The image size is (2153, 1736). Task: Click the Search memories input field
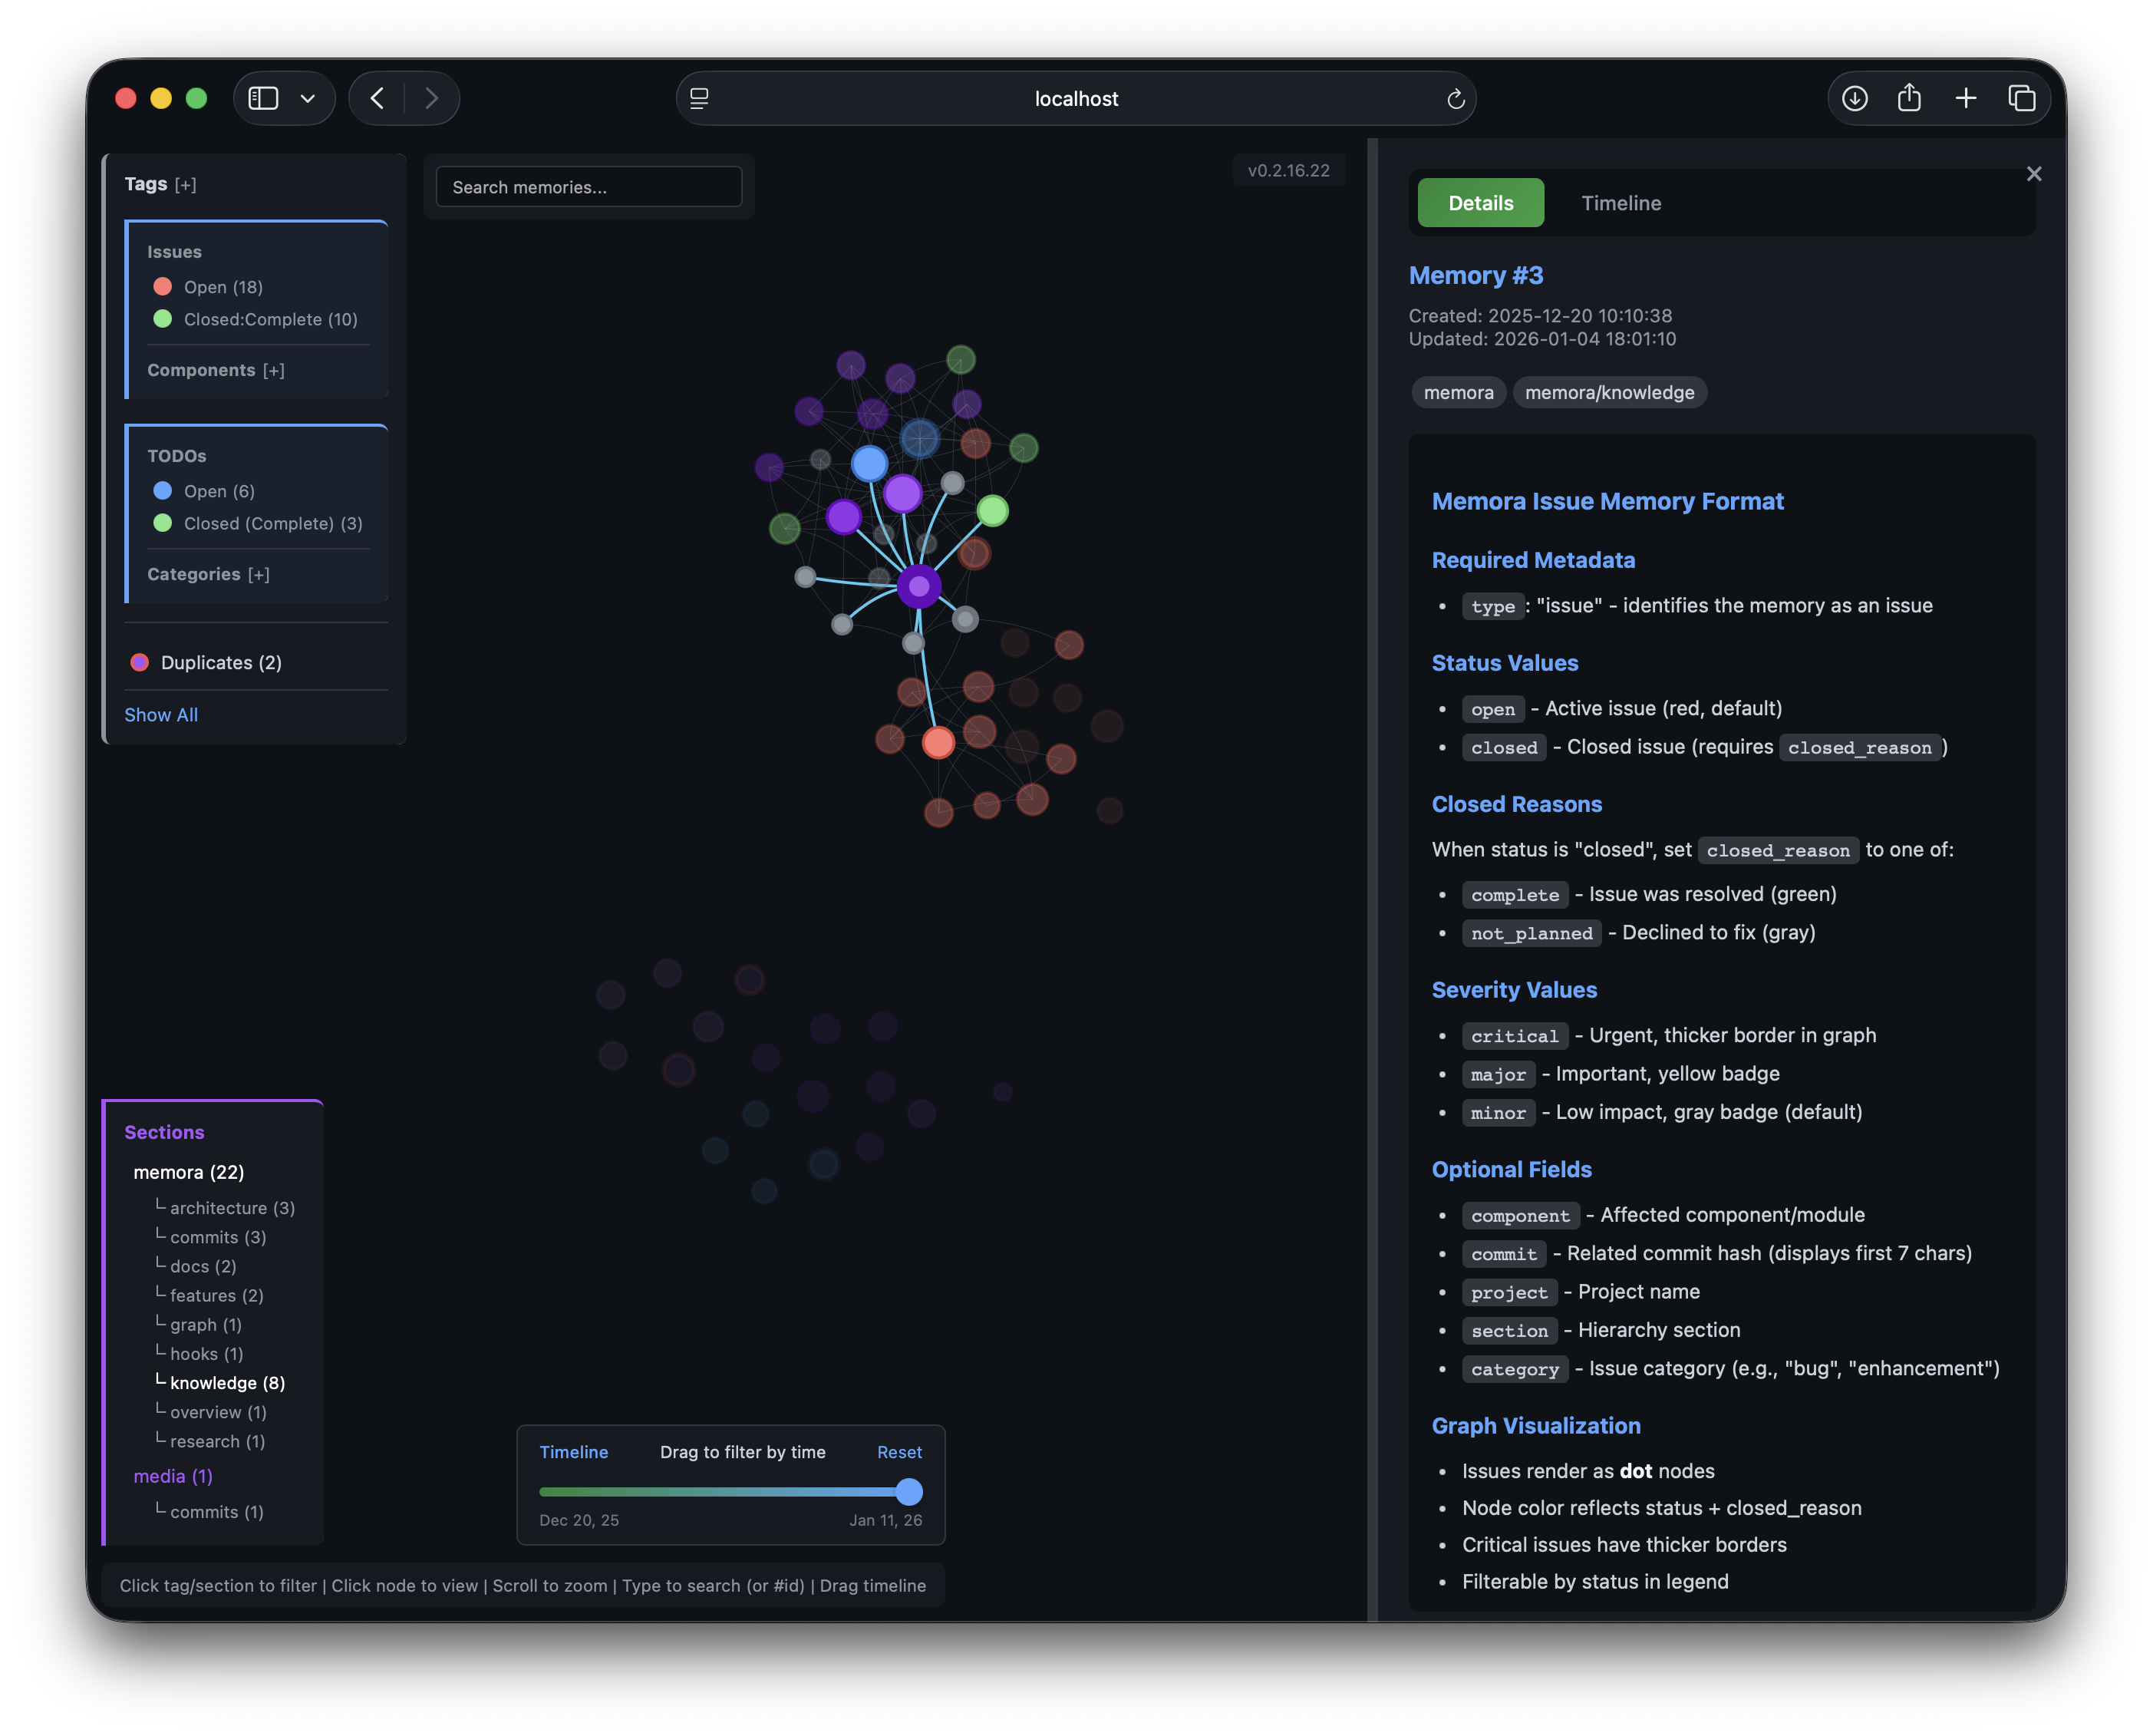[589, 187]
